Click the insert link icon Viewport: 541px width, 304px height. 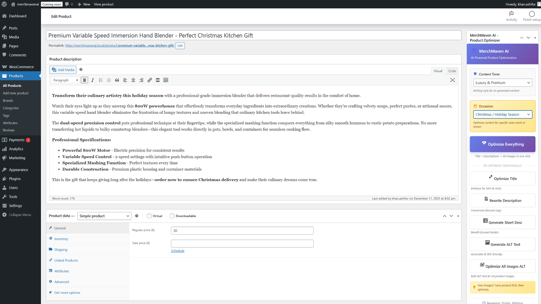150,80
